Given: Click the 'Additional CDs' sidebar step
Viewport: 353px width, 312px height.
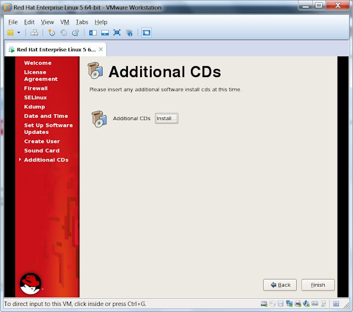Looking at the screenshot, I should click(x=46, y=160).
